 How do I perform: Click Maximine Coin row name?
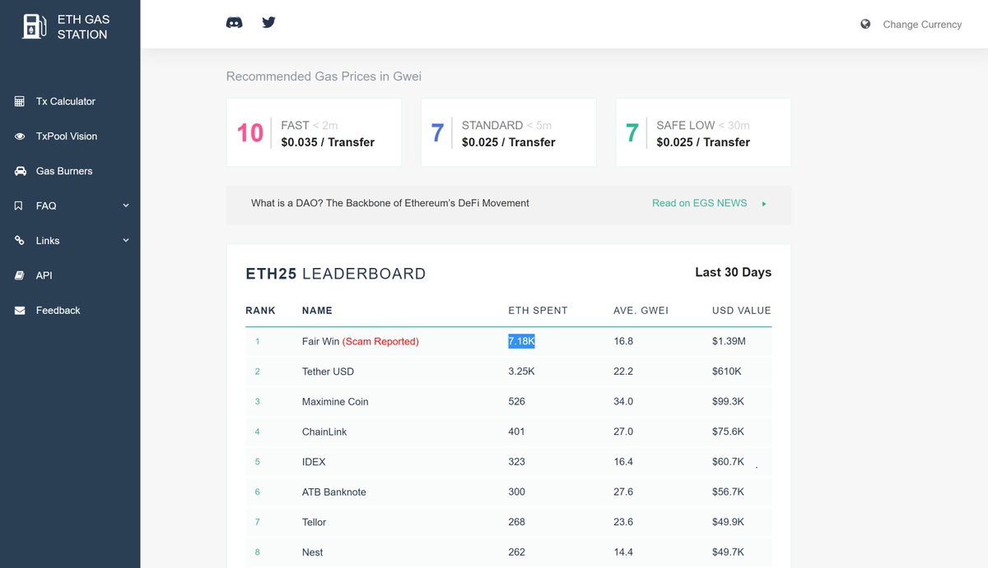point(335,402)
